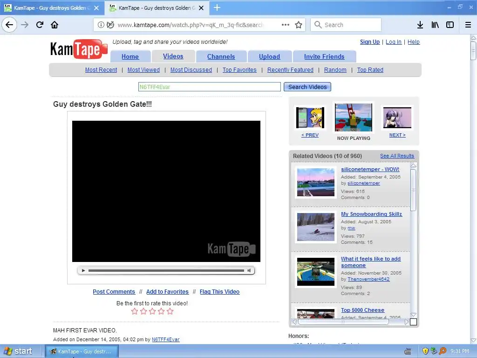Bookmark this page with the star icon
Viewport: 477px width, 358px height.
click(x=299, y=25)
